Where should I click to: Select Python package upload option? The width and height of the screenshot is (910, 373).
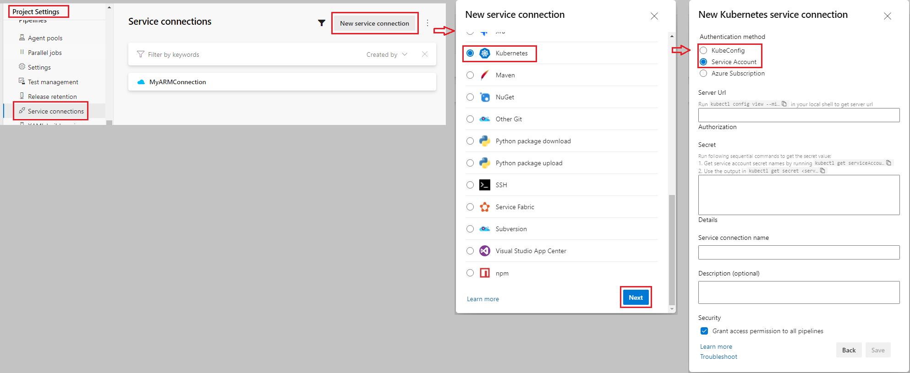tap(470, 163)
